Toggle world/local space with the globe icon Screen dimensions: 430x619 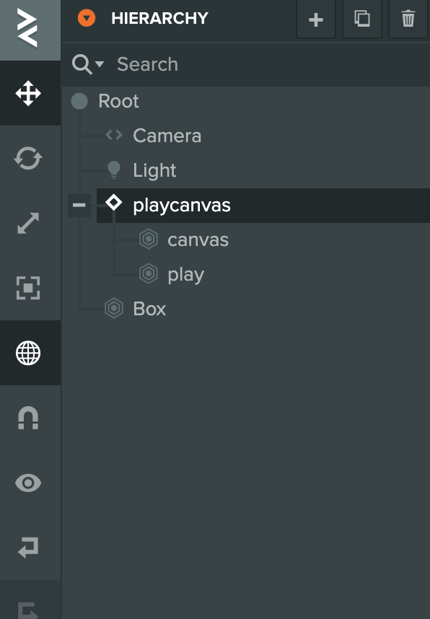pos(29,353)
